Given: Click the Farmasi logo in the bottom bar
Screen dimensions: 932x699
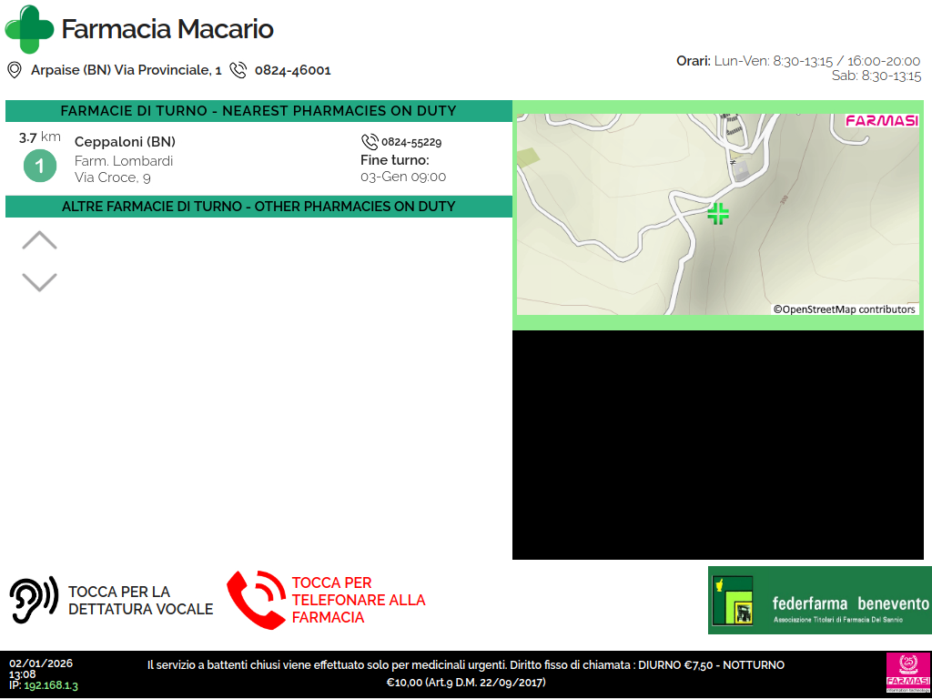Looking at the screenshot, I should tap(906, 673).
